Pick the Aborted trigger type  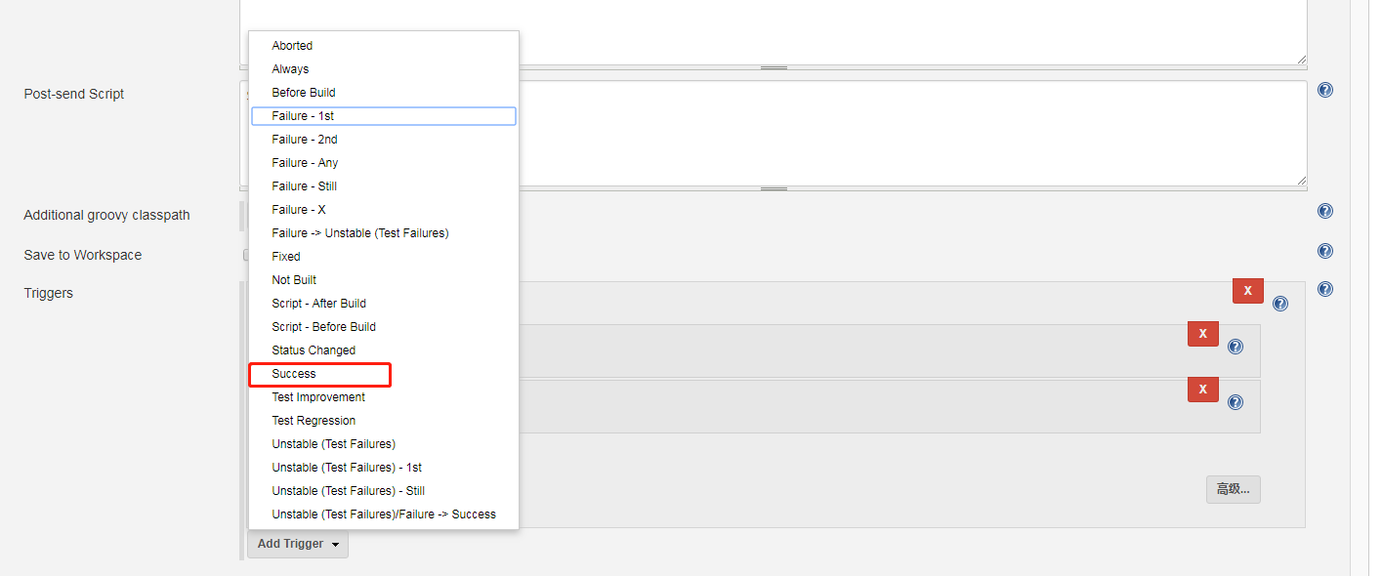(292, 46)
